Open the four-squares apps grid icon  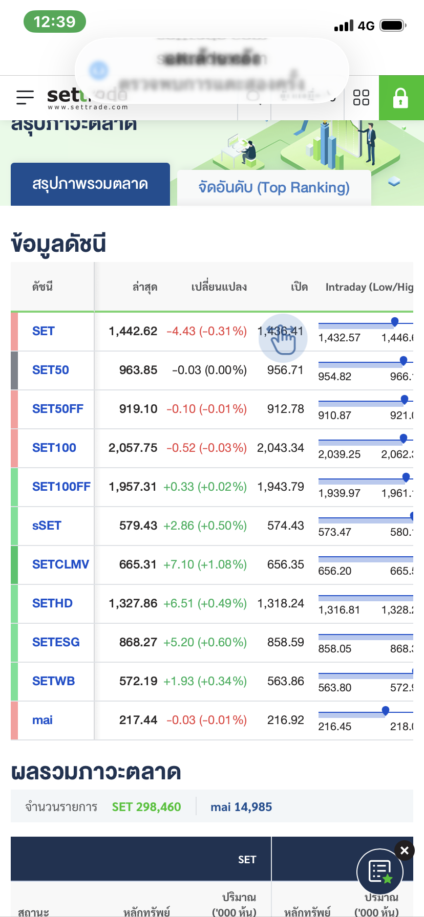click(x=361, y=97)
